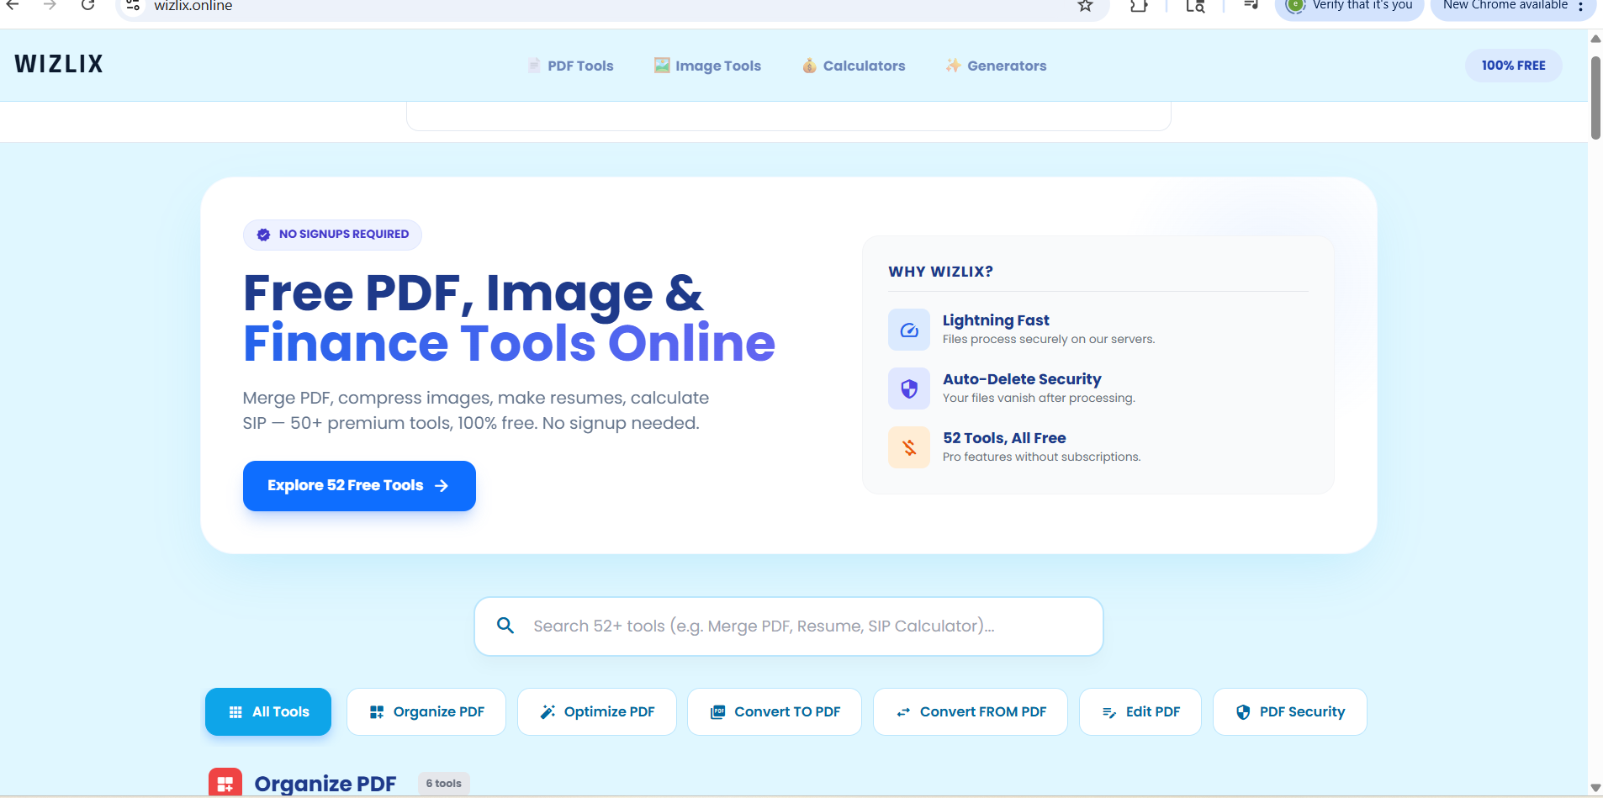Image resolution: width=1603 pixels, height=798 pixels.
Task: Click Explore 52 Free Tools button
Action: tap(359, 486)
